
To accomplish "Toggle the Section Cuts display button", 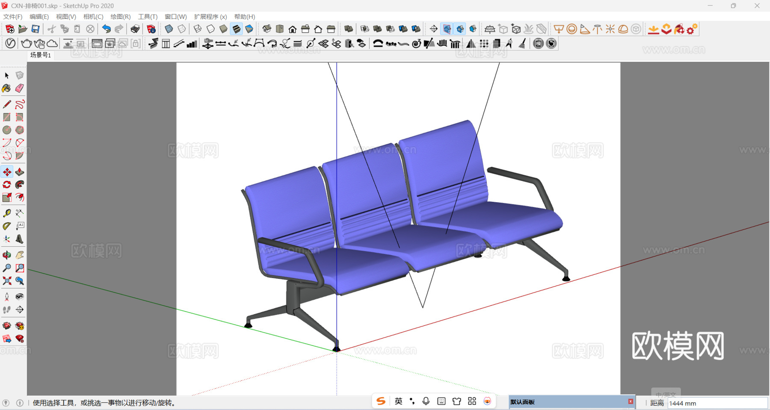I will (460, 29).
